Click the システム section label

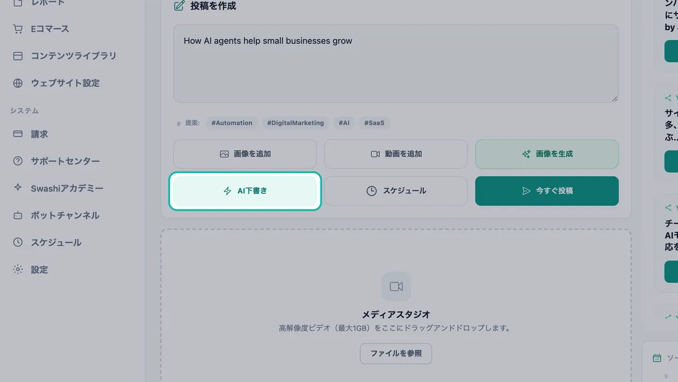24,111
